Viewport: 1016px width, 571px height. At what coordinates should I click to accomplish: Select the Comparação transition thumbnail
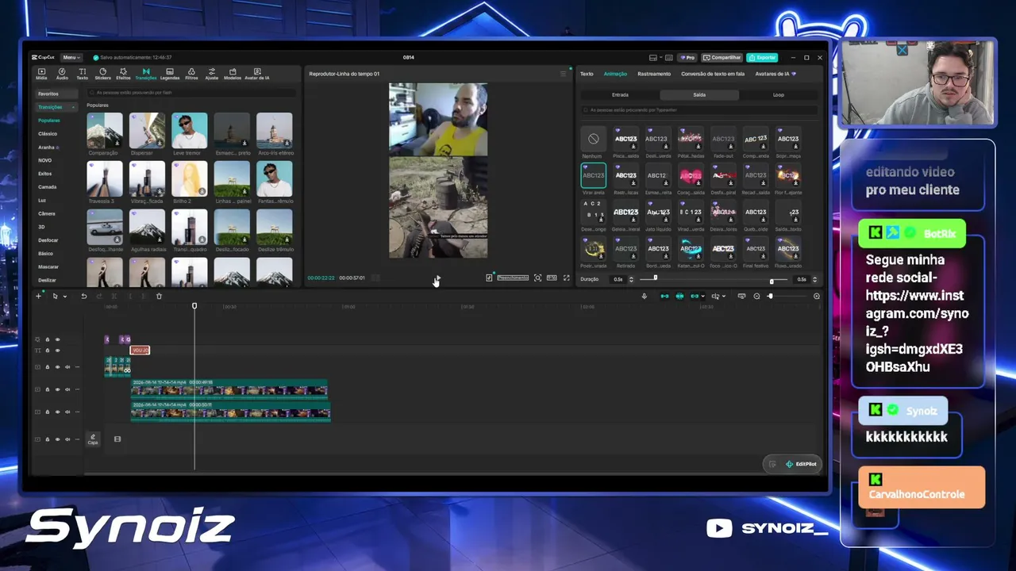coord(105,130)
